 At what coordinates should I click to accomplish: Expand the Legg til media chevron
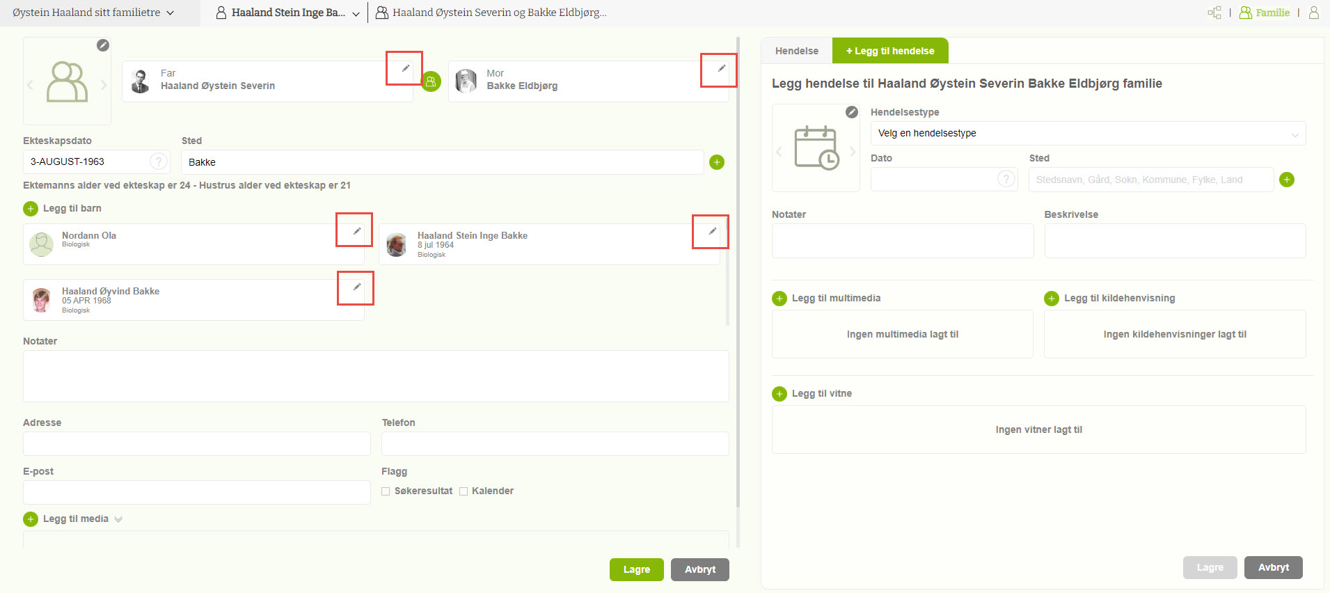(x=118, y=519)
